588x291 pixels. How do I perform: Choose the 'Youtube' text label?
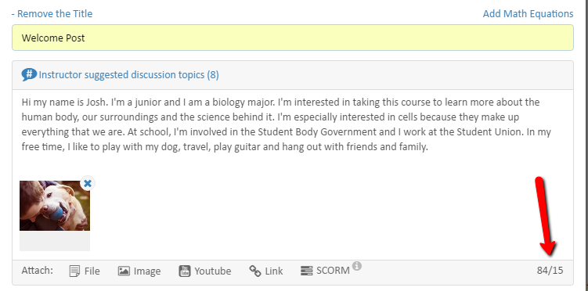pos(213,271)
